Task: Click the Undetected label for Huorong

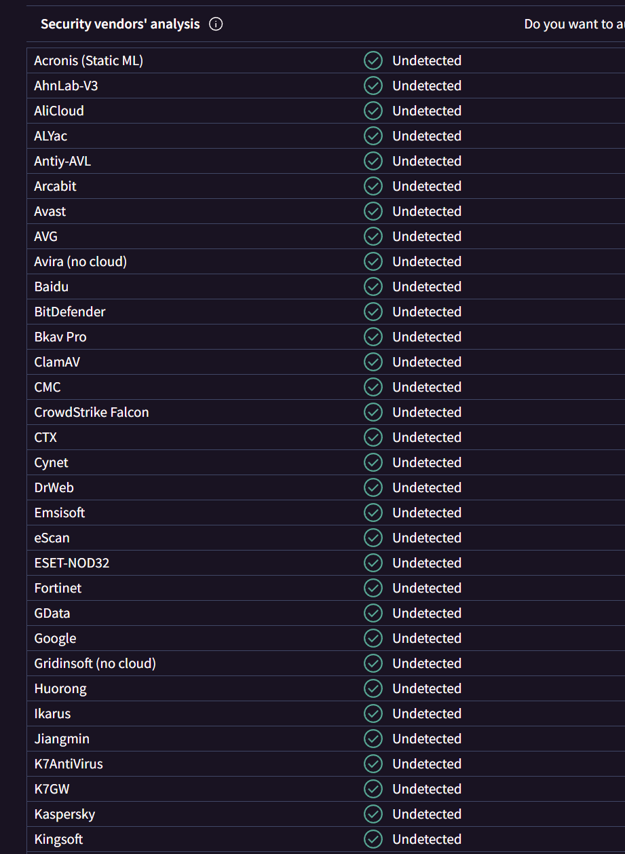Action: (x=427, y=688)
